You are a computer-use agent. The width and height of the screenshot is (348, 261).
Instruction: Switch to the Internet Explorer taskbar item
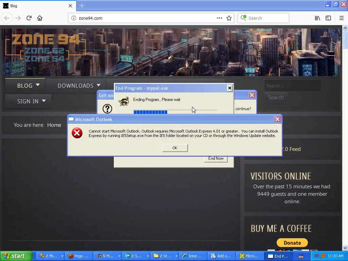[193, 256]
